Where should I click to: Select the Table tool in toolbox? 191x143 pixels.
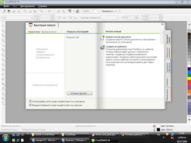click(3, 79)
